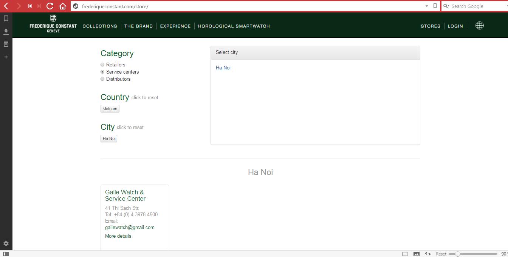Adjust the zoom slider in status bar
The height and width of the screenshot is (257, 508).
click(x=473, y=254)
